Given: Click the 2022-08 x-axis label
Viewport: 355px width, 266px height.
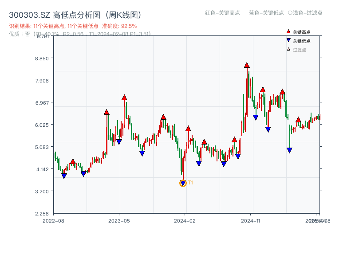Looking at the screenshot, I should [53, 221].
